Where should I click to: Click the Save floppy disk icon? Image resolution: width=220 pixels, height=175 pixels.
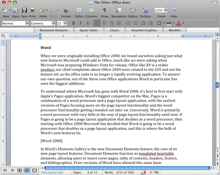click(x=24, y=11)
